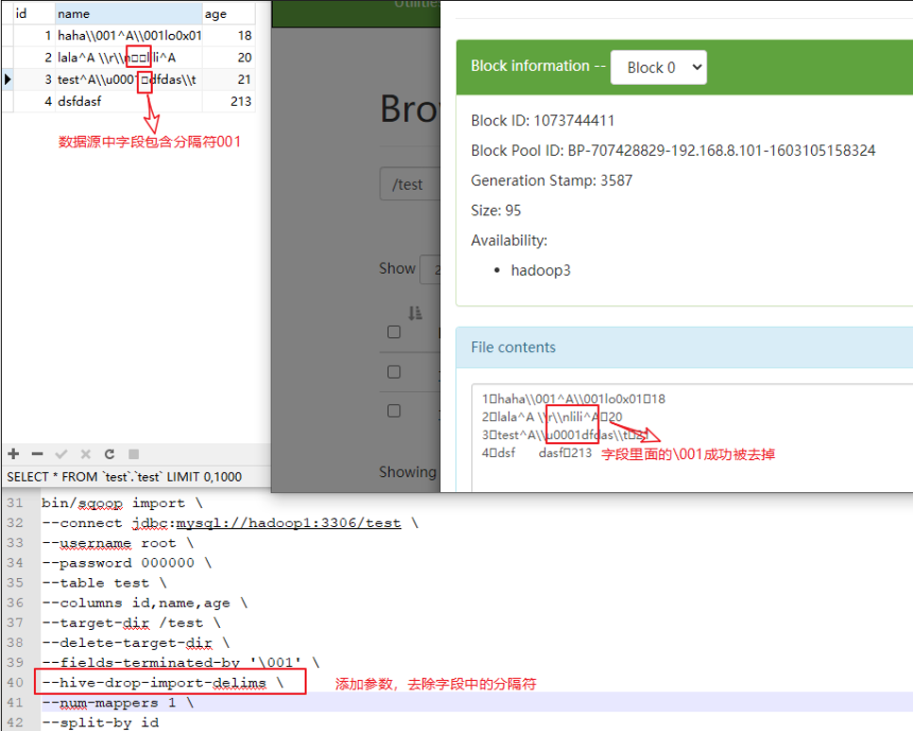The height and width of the screenshot is (731, 913).
Task: Click the --num-mappers 1 line
Action: (x=117, y=703)
